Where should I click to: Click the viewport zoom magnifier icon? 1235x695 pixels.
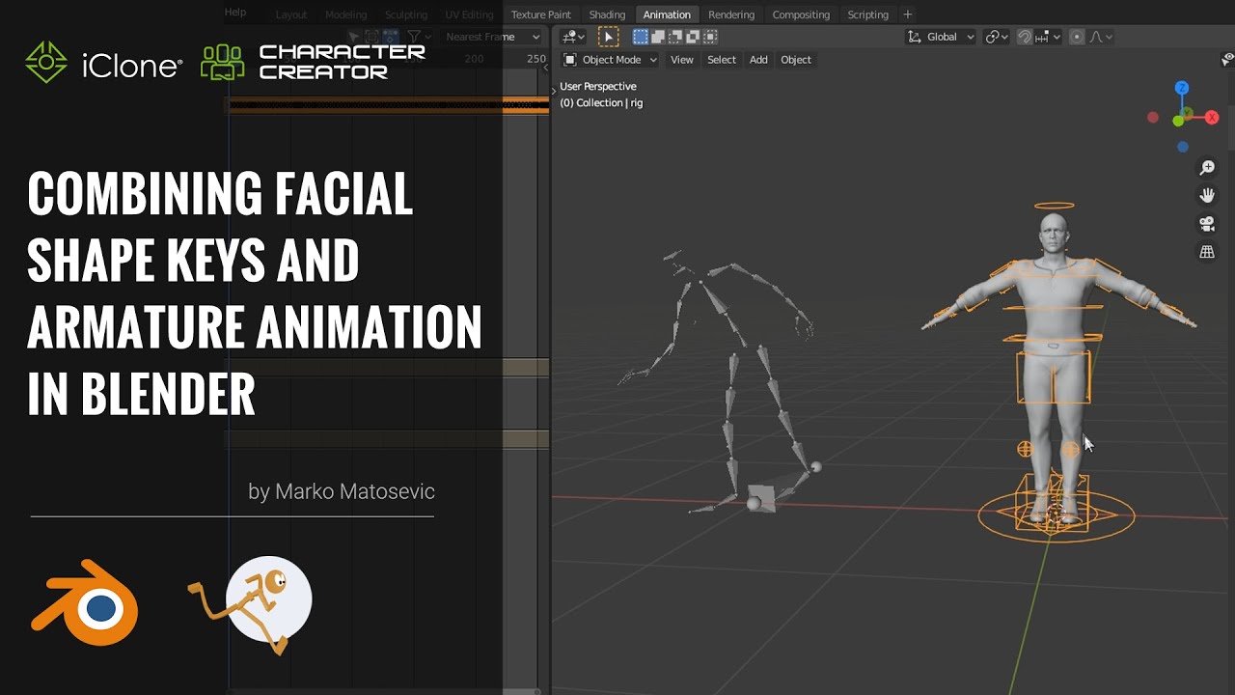pos(1207,168)
